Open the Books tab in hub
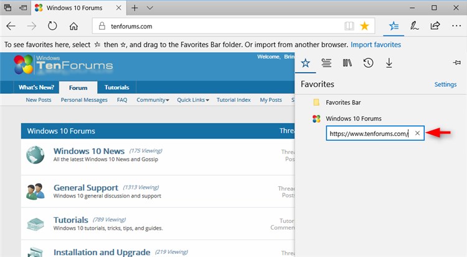Image resolution: width=467 pixels, height=257 pixels. pos(347,63)
